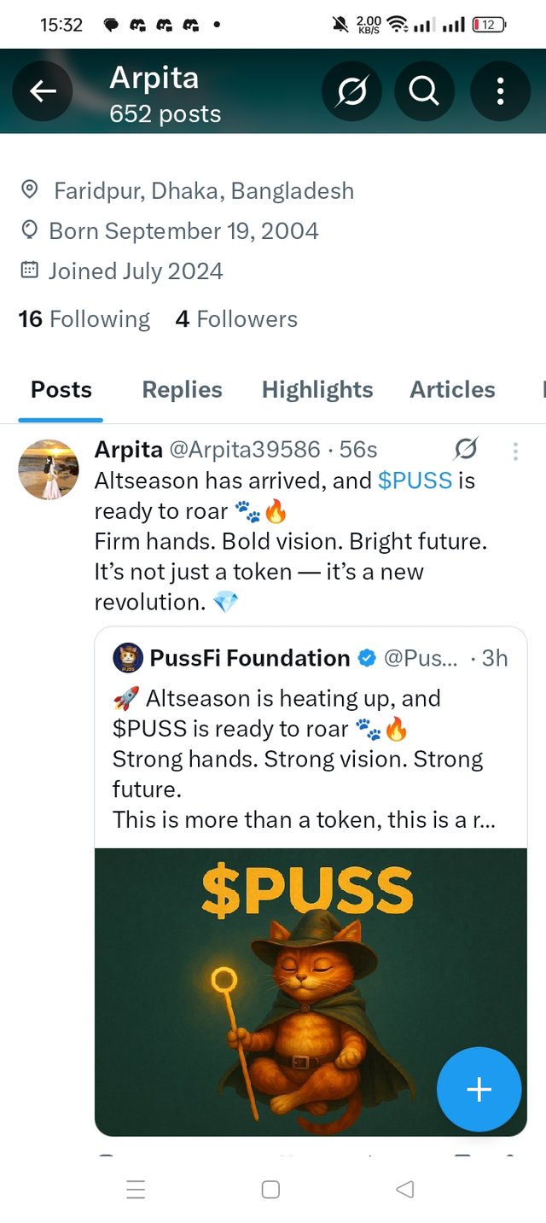The height and width of the screenshot is (1223, 546).
Task: Tap the back arrow button
Action: pos(44,91)
